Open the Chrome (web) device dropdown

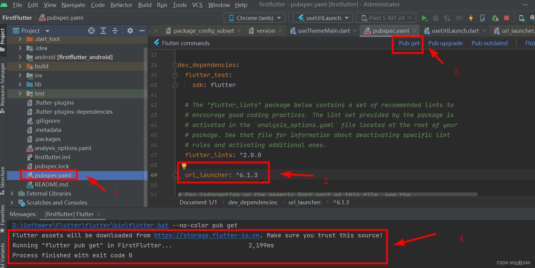pyautogui.click(x=255, y=18)
